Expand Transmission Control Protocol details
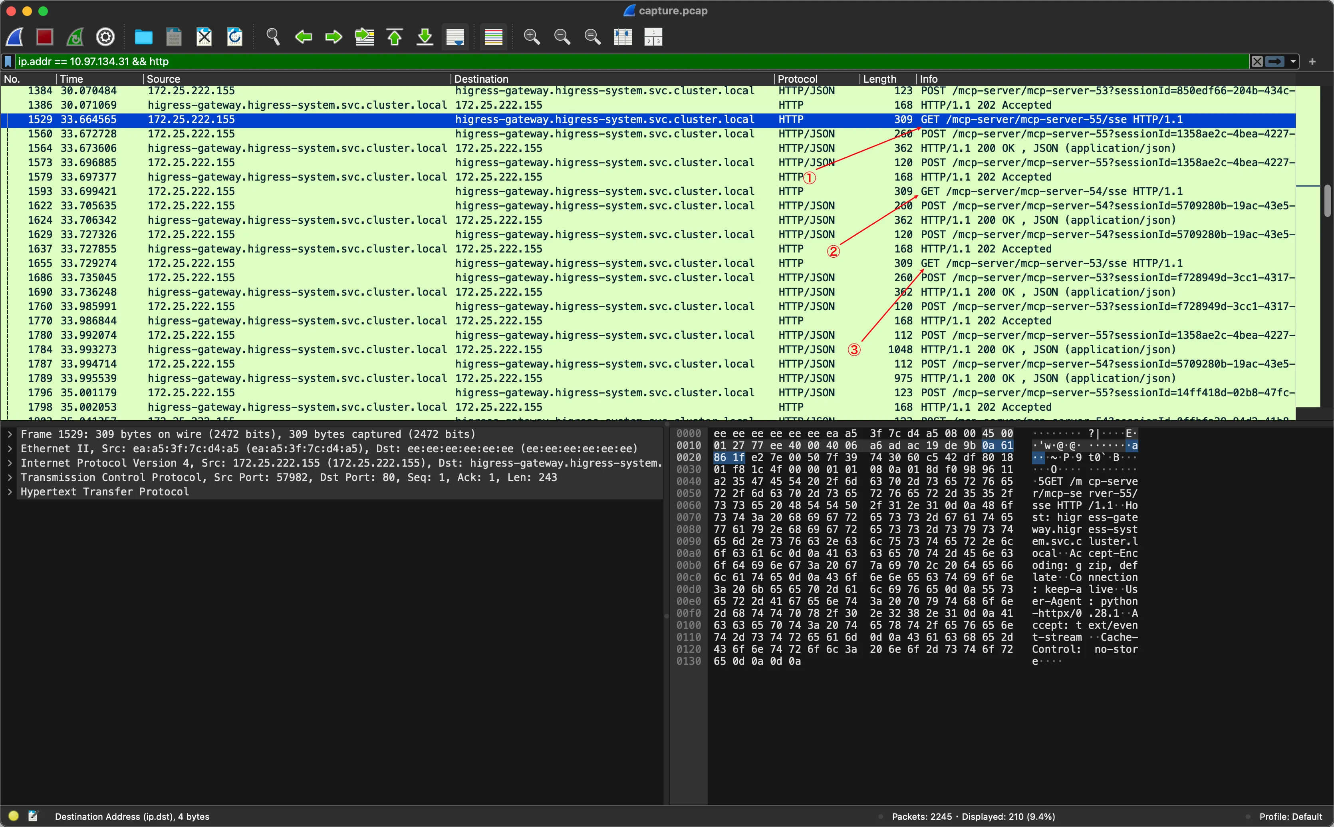Screen dimensions: 1334x827 (x=10, y=477)
